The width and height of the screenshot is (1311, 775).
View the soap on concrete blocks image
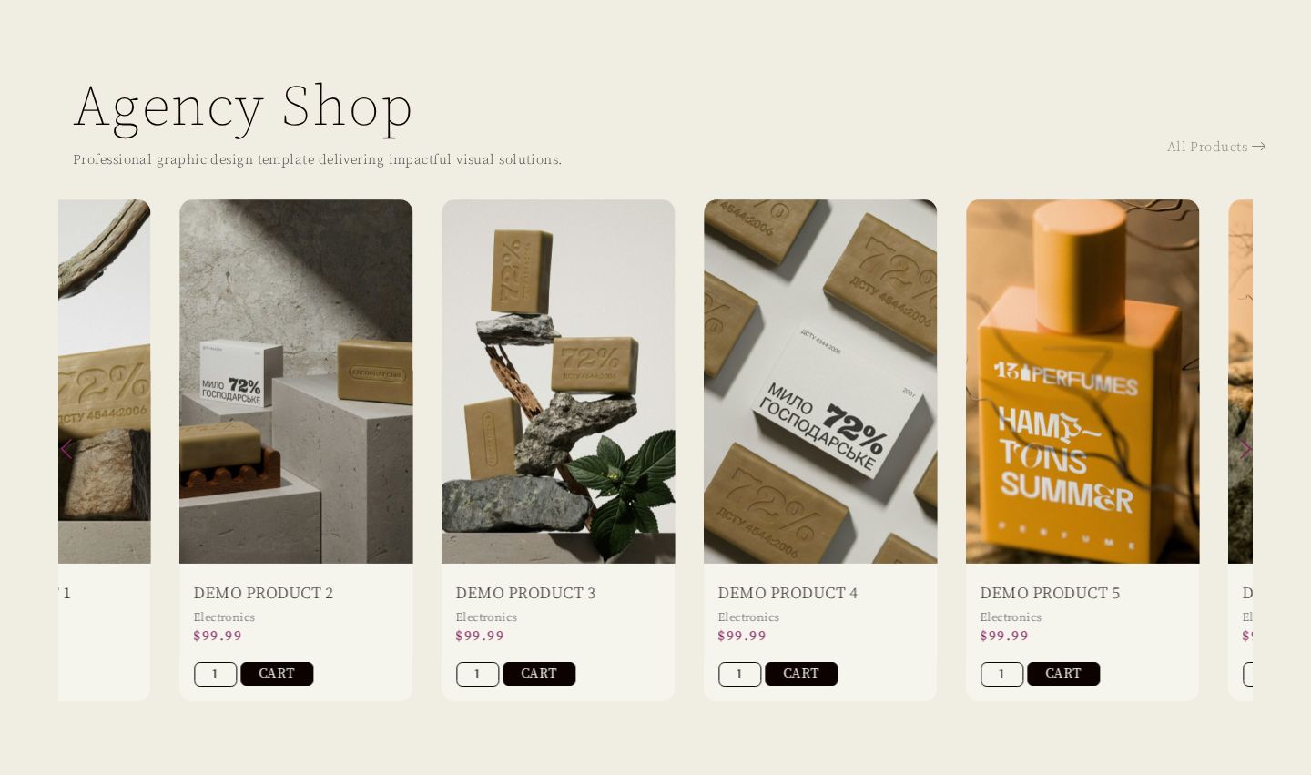click(296, 382)
